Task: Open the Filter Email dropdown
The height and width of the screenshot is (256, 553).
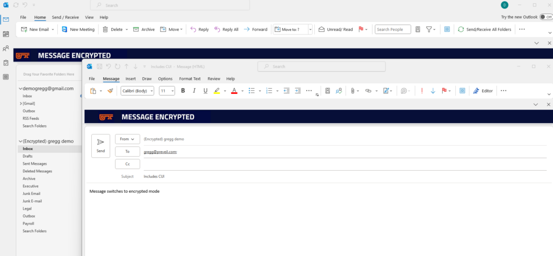Action: pyautogui.click(x=430, y=30)
